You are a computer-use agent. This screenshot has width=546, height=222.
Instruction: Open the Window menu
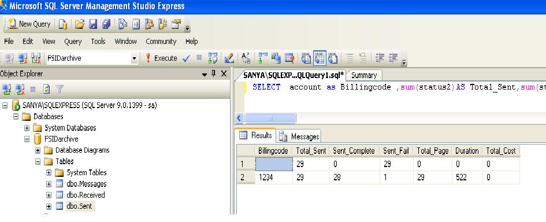tap(126, 42)
